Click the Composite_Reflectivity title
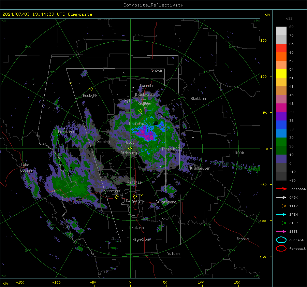 [153, 5]
